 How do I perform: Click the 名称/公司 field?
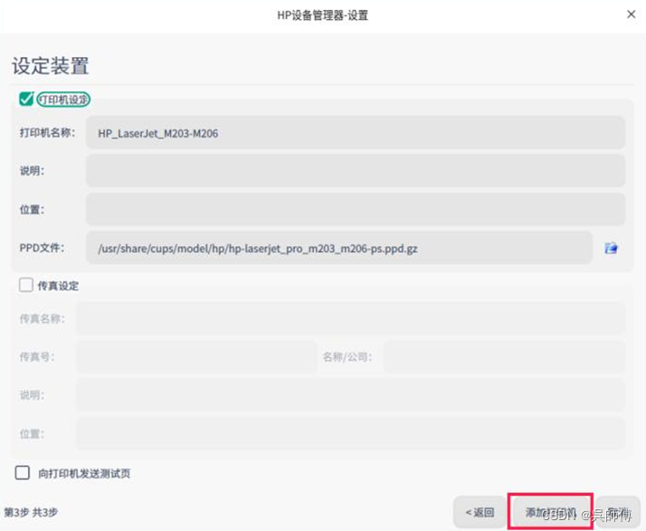pos(504,356)
